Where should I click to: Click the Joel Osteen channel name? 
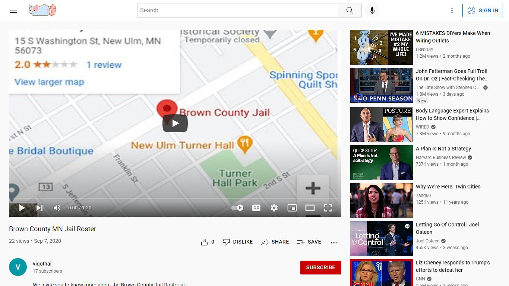point(428,241)
